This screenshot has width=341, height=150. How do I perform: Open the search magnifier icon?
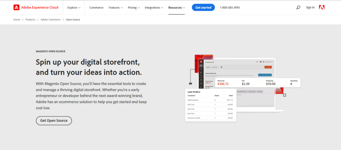298,7
